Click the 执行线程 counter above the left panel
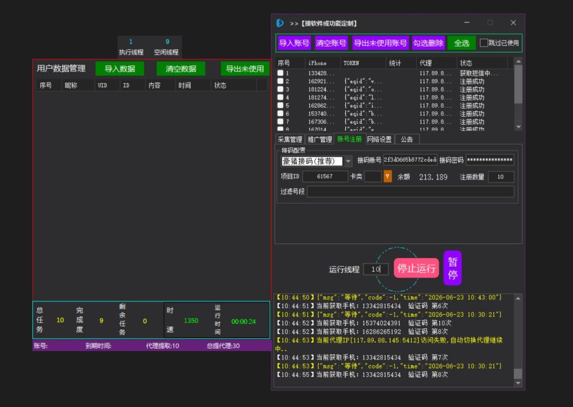Image resolution: width=573 pixels, height=407 pixels. point(131,47)
